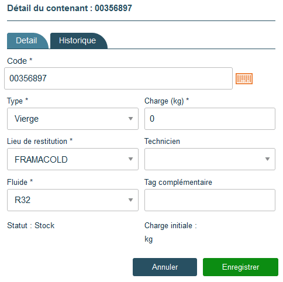This screenshot has height=282, width=283.
Task: Click into the Charge (kg) input
Action: coord(210,119)
